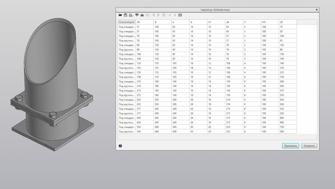Click the delete column toolbar icon
The height and width of the screenshot is (189, 335).
[164, 15]
